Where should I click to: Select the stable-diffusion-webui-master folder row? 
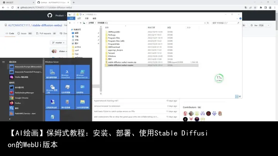click(x=152, y=65)
